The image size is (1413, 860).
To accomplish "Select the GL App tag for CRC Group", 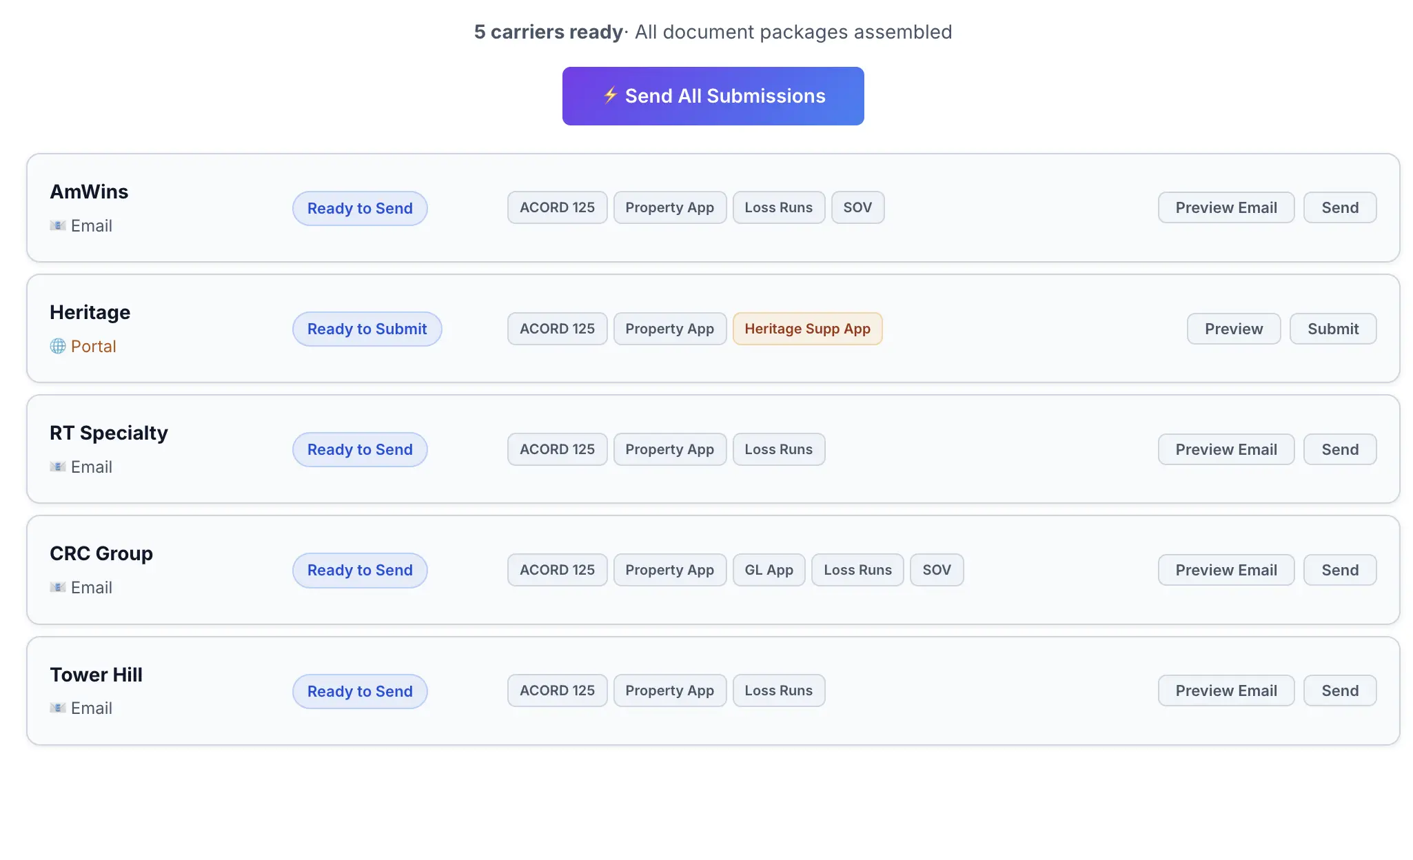I will click(769, 570).
